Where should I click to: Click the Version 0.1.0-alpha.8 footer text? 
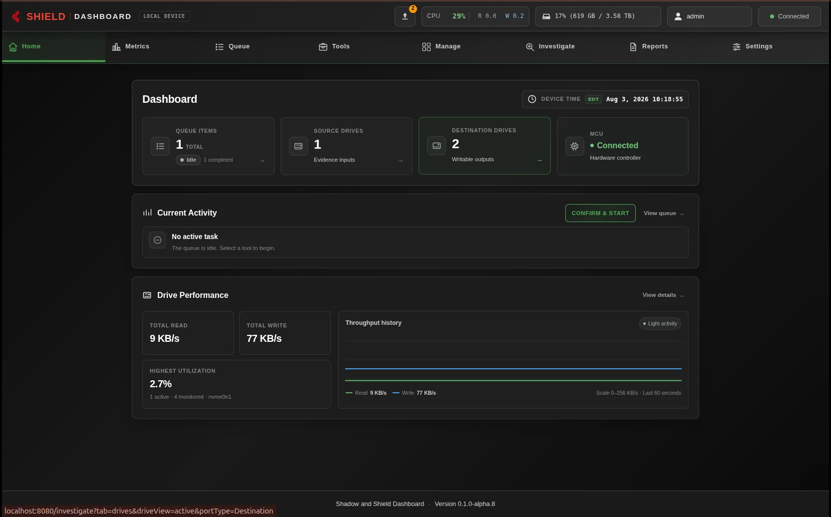pyautogui.click(x=464, y=504)
